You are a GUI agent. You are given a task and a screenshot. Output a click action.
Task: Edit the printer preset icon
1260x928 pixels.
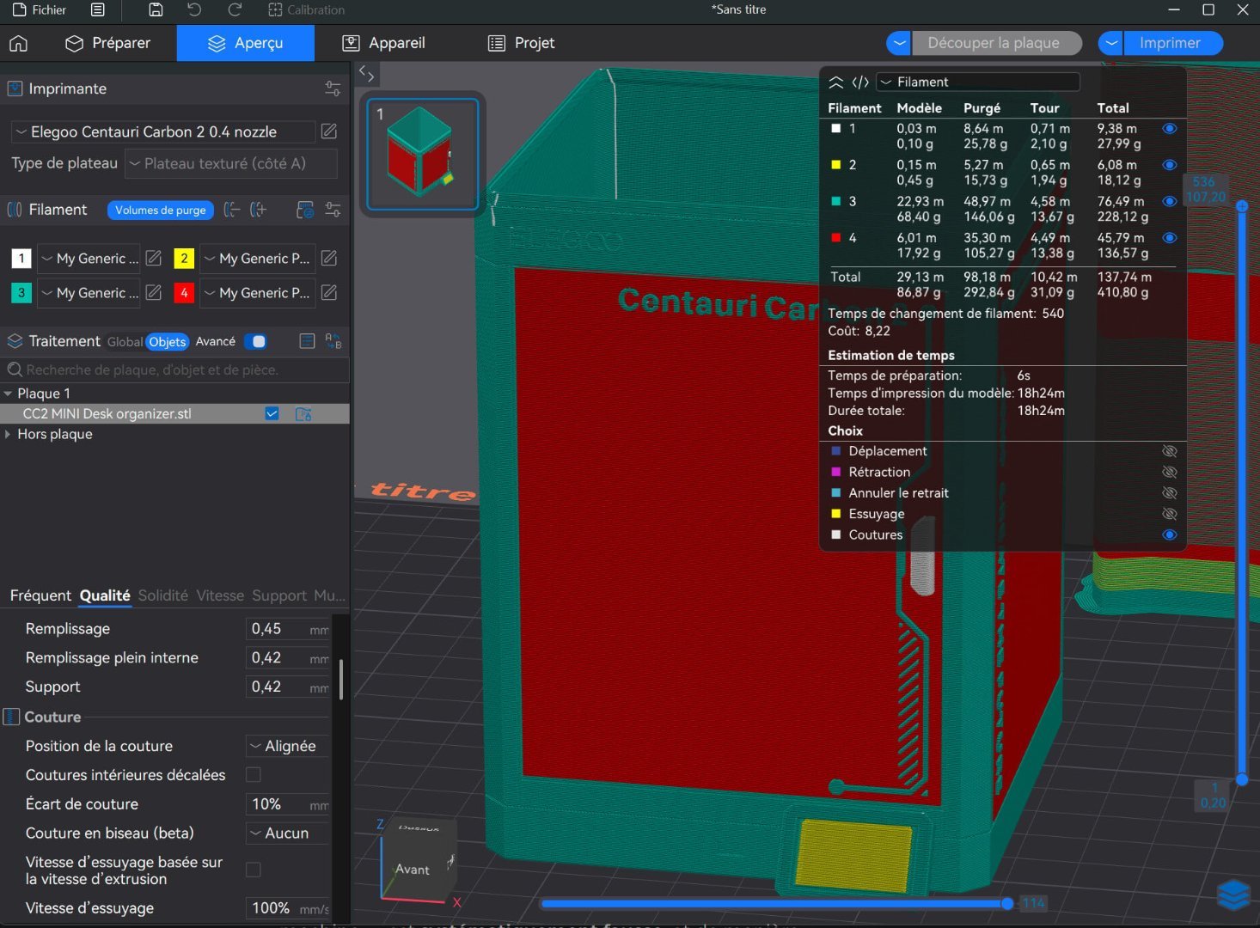[x=329, y=131]
